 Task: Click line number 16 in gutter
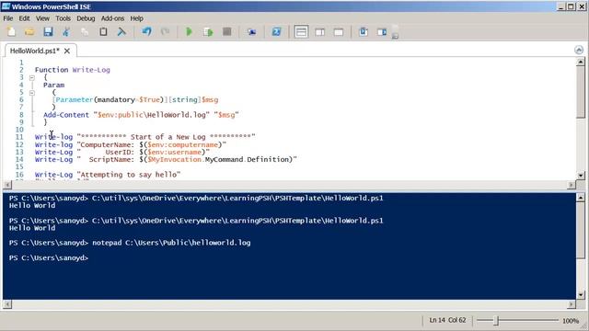pyautogui.click(x=19, y=175)
